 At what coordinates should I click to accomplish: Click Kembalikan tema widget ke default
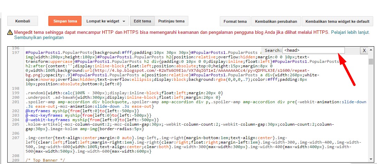click(x=337, y=21)
